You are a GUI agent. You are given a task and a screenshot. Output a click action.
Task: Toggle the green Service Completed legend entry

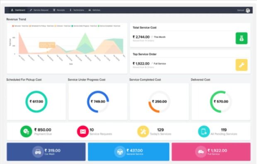(x=109, y=26)
